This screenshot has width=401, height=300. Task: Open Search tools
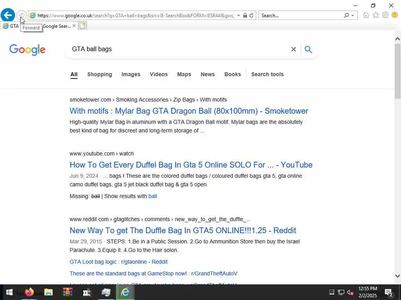pyautogui.click(x=267, y=74)
